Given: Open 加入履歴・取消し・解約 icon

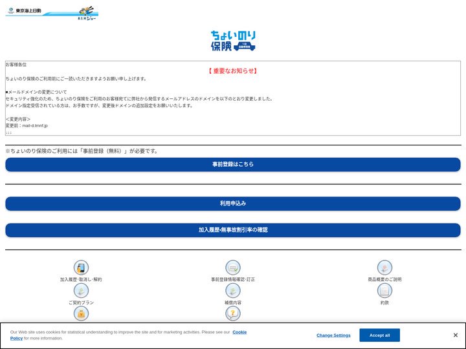Looking at the screenshot, I should tap(81, 268).
